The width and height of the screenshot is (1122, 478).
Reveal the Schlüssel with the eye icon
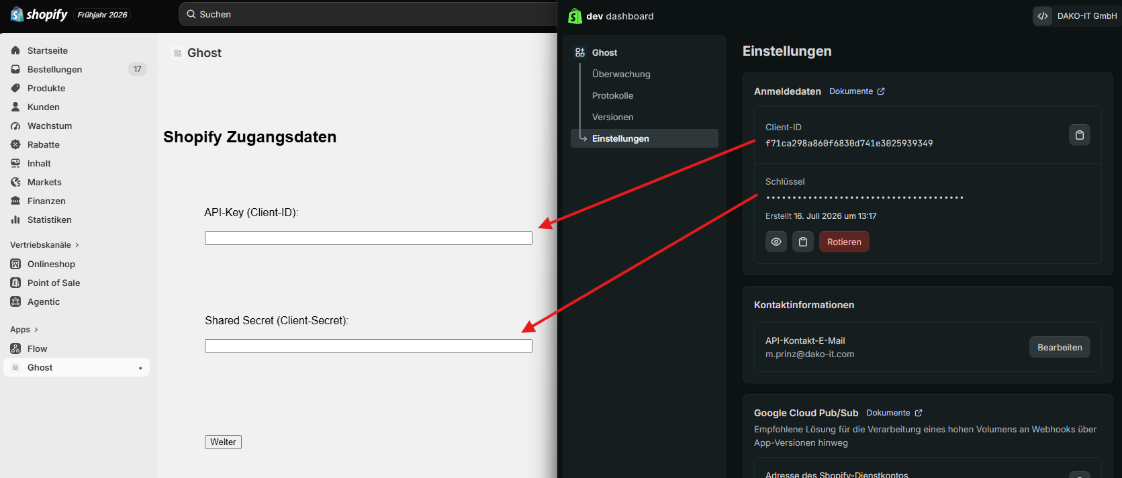(x=776, y=242)
